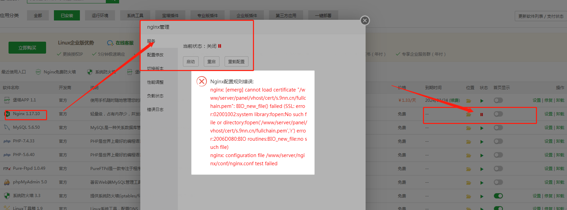Screen dimensions: 567x210
Task: Open the PHP-7.4.33 folder location icon
Action: (x=469, y=142)
